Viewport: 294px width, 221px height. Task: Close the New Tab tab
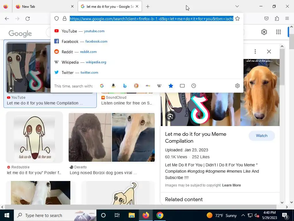pos(72,6)
